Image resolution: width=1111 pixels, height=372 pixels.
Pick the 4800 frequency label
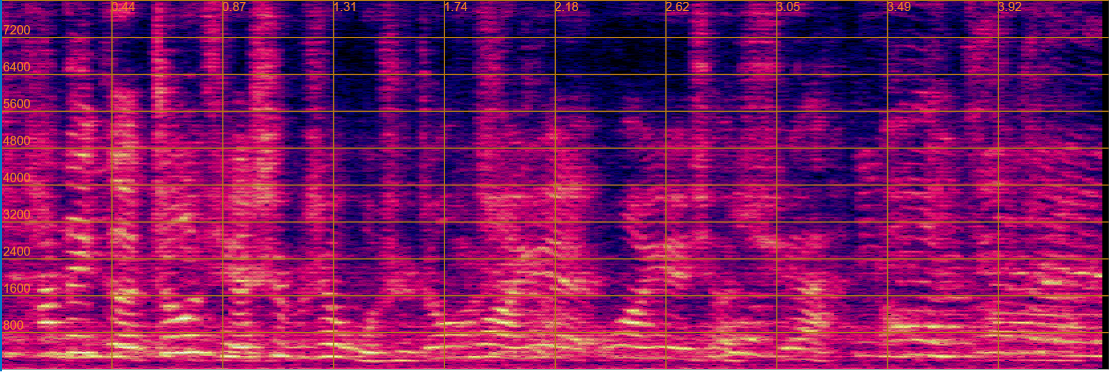pos(17,141)
